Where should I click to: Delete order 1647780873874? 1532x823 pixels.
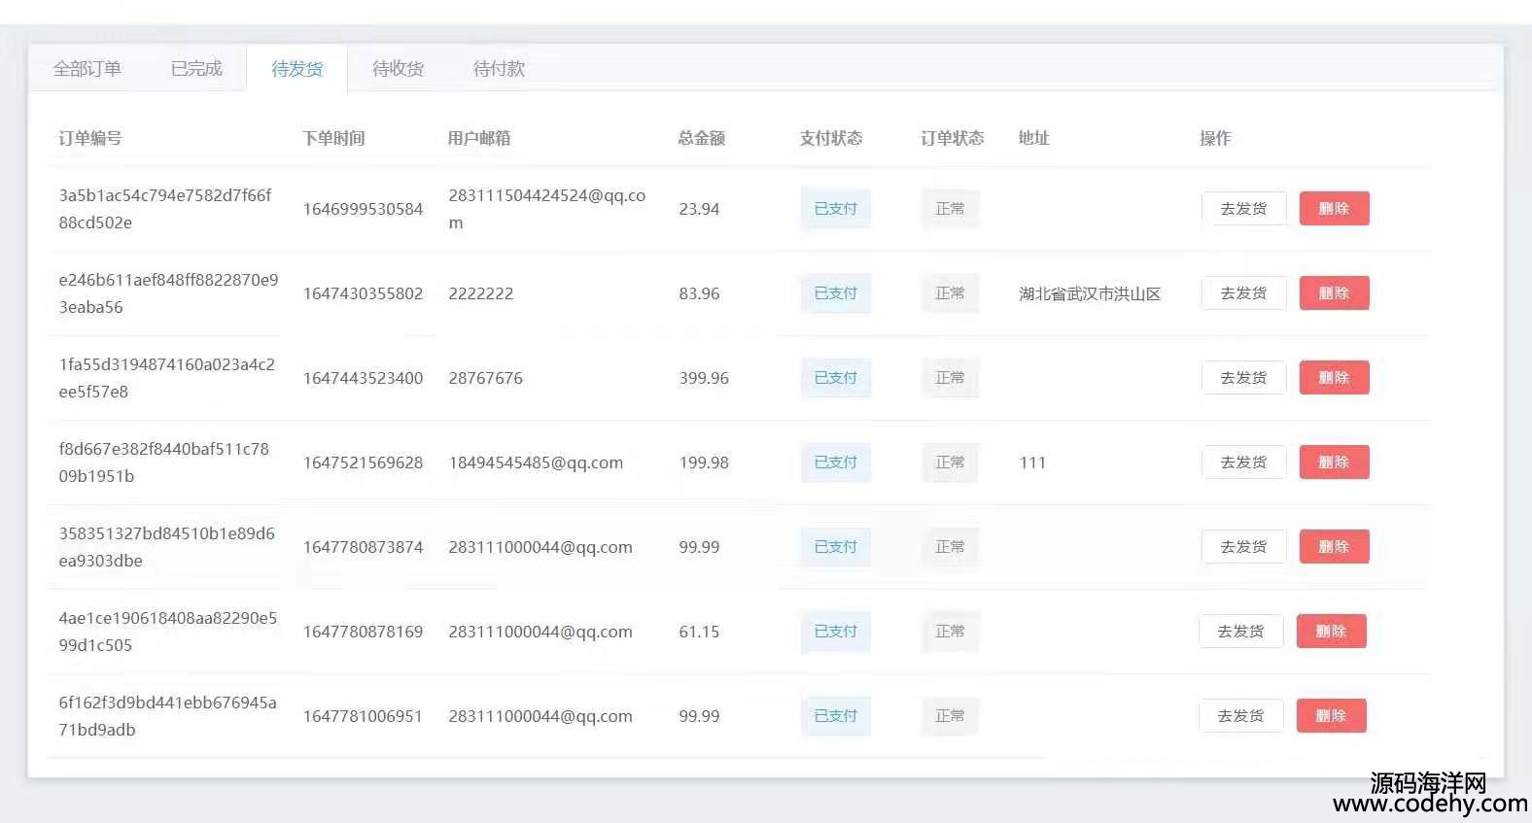click(x=1334, y=547)
